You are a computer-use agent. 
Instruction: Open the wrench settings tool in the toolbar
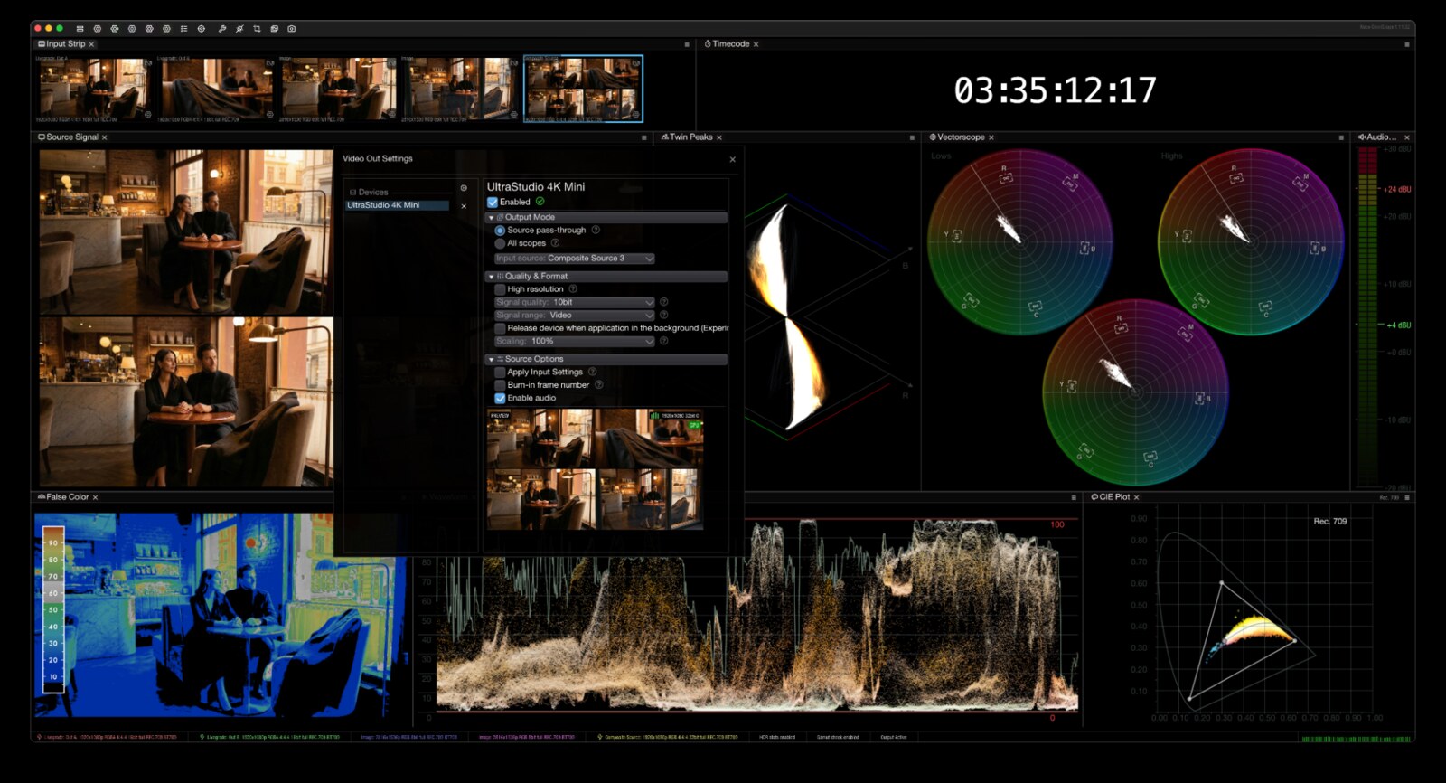(x=222, y=29)
